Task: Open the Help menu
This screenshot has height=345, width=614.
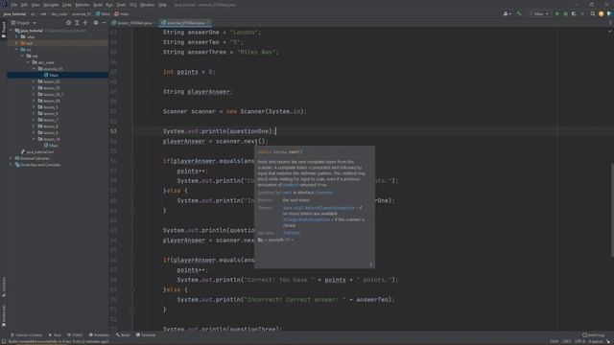Action: (162, 5)
